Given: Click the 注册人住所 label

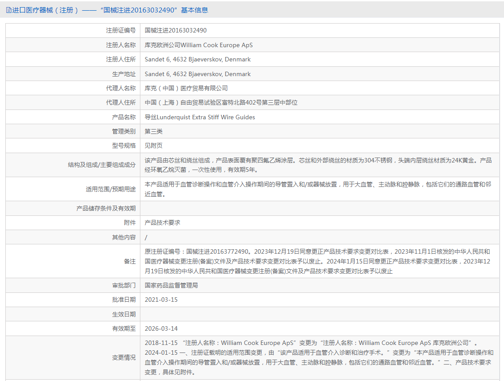Looking at the screenshot, I should pyautogui.click(x=121, y=59).
